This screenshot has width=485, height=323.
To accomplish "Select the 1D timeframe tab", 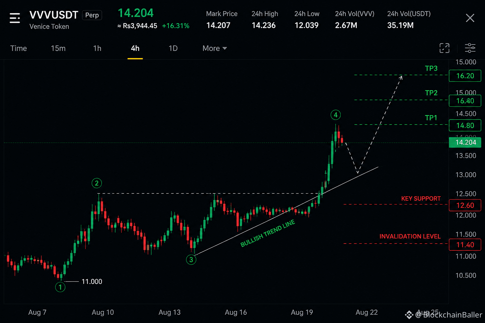I will pyautogui.click(x=173, y=48).
